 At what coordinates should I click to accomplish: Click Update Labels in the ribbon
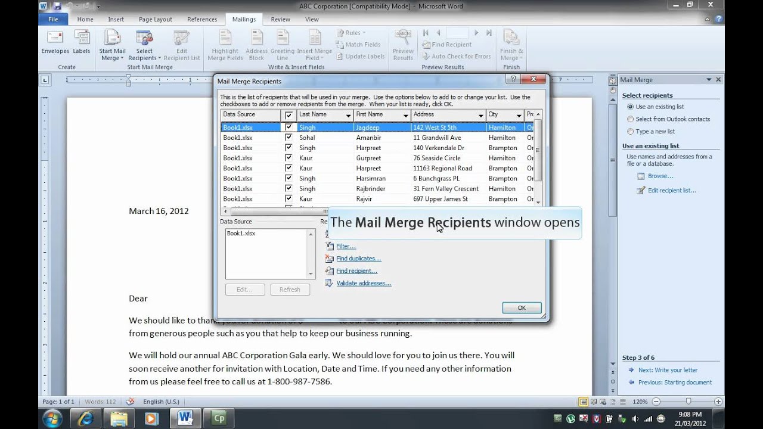[360, 57]
